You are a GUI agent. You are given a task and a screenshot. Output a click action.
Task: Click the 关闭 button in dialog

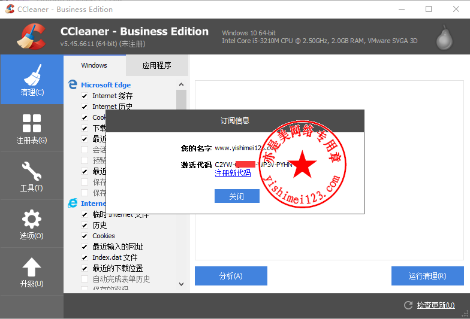[237, 196]
